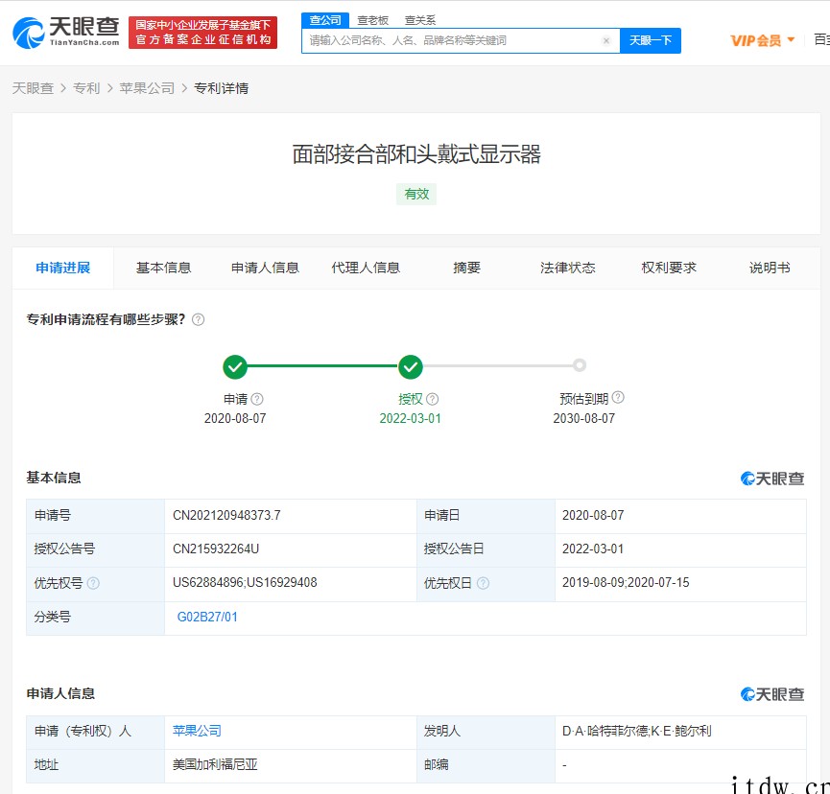The image size is (830, 794).
Task: Click the application date 2020-08-07 under 申请 step
Action: 235,418
